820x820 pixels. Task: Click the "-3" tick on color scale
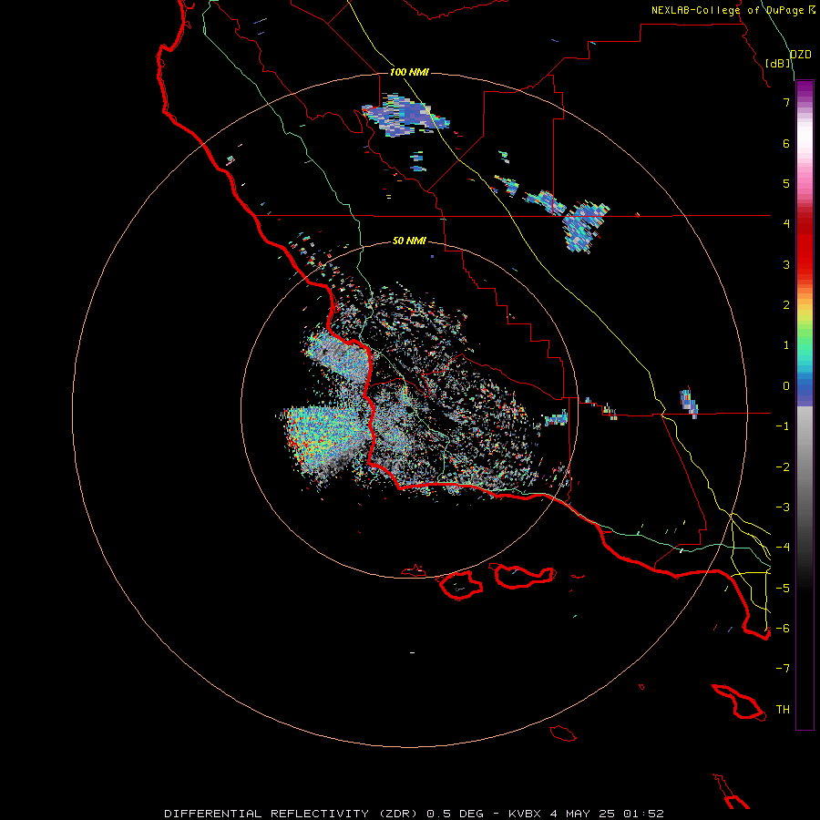pos(783,507)
